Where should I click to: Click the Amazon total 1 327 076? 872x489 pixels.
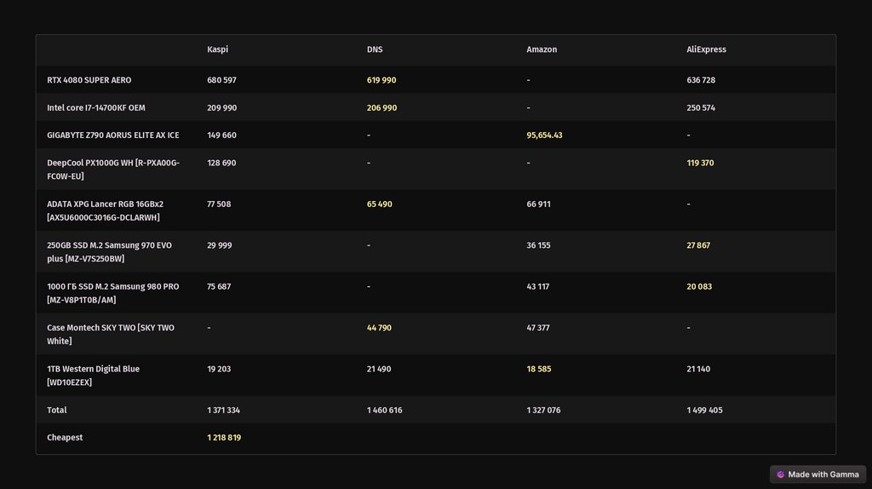543,410
